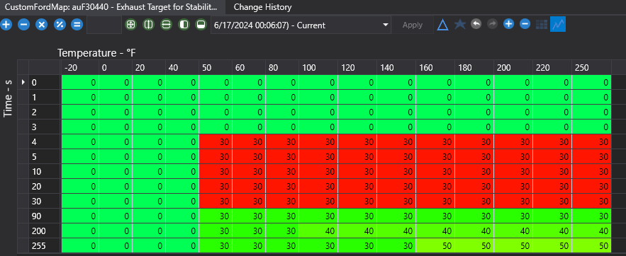Click the green vertical interpolate half-filled icon

201,25
